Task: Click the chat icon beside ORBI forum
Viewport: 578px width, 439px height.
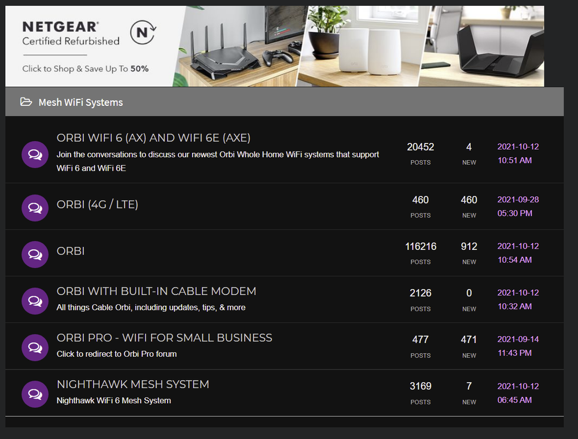Action: click(x=35, y=254)
